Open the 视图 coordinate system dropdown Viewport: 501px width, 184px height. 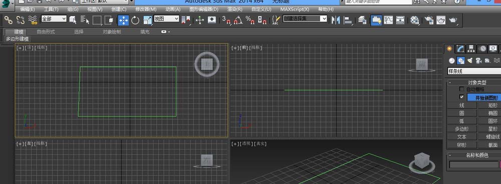point(166,19)
